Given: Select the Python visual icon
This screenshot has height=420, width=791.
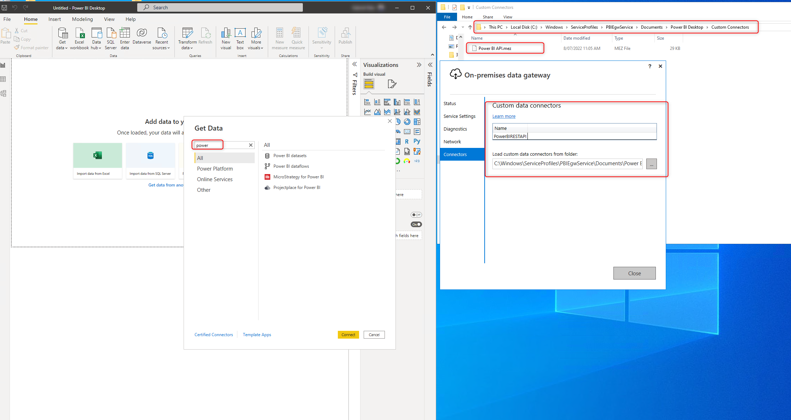Looking at the screenshot, I should [x=417, y=142].
